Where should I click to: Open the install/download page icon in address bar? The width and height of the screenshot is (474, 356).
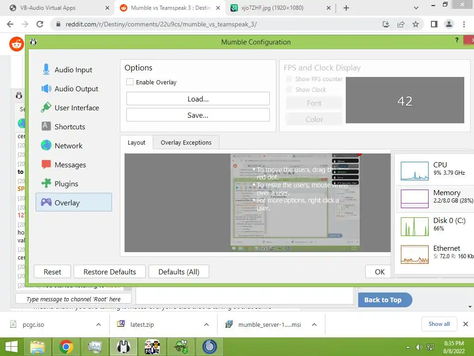(386, 24)
